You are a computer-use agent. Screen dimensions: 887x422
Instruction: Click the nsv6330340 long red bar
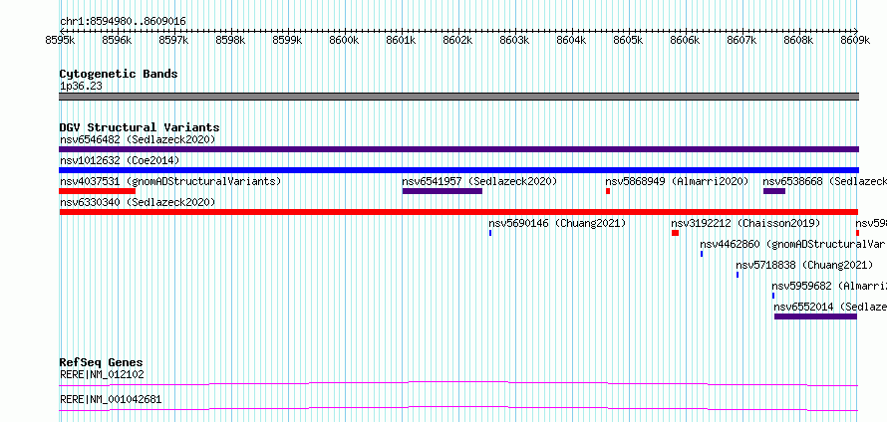coord(458,212)
